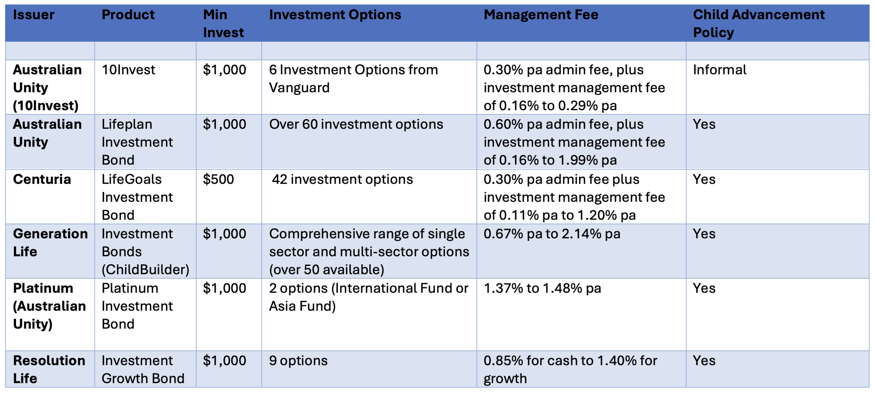Click the Platinum Investment Bond product cell

[137, 306]
